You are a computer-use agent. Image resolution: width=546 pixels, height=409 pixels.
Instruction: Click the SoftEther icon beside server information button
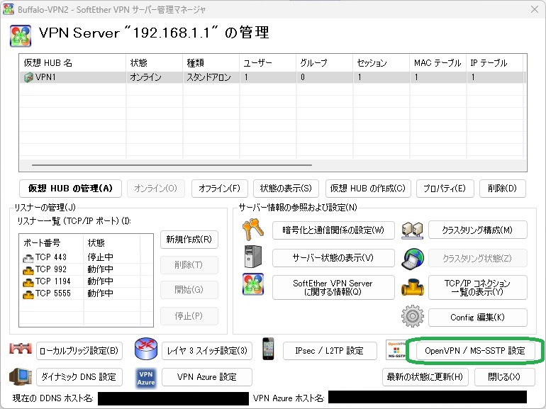[x=253, y=284]
